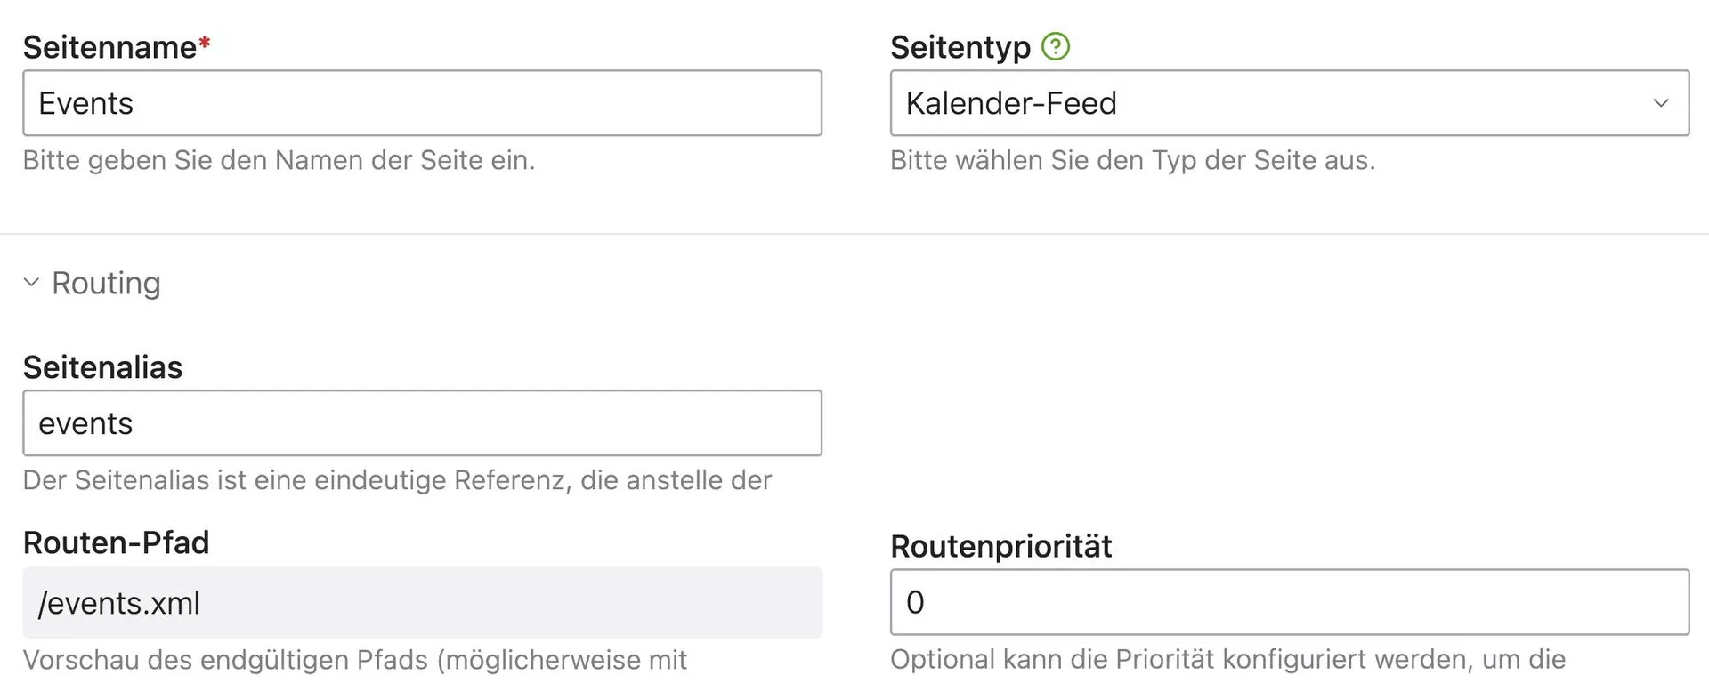Click the hint "Bitte geben Sie den Namen"
Viewport: 1709px width, 699px height.
pyautogui.click(x=279, y=160)
